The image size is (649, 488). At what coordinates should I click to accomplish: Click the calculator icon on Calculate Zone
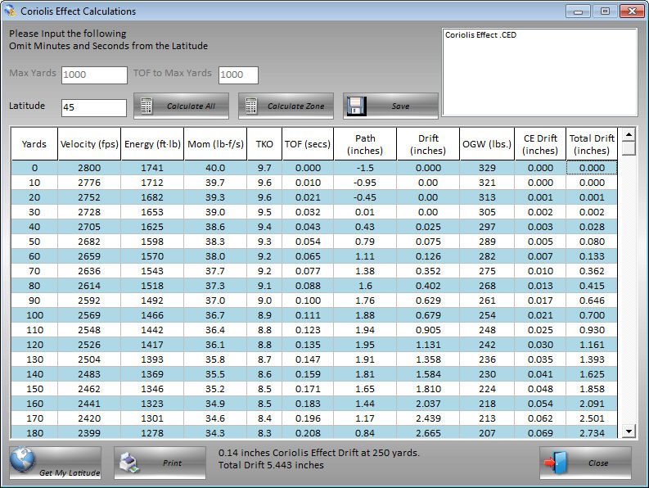(252, 106)
